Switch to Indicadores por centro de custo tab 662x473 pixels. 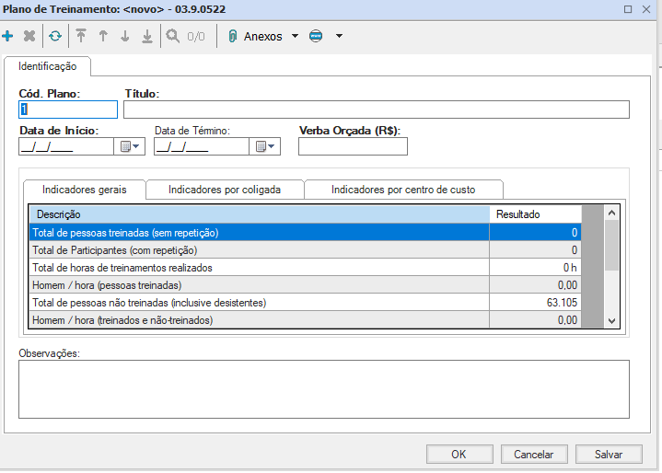[x=403, y=190]
